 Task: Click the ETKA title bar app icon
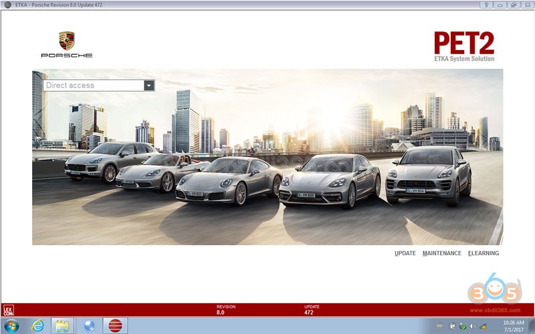7,5
